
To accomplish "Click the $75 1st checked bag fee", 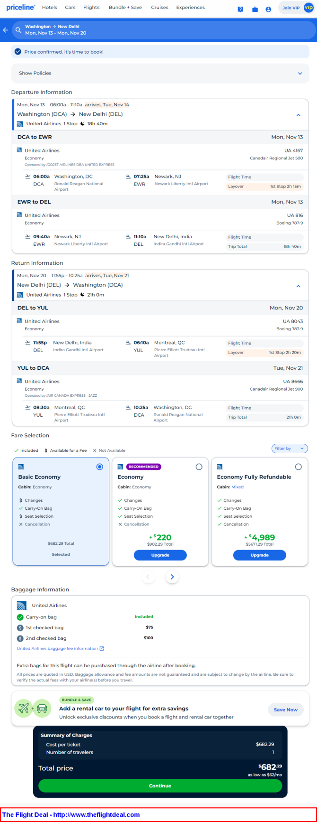I will click(150, 627).
